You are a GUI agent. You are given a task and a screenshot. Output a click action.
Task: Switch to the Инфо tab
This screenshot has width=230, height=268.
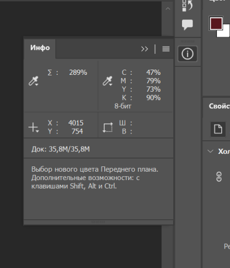[x=40, y=48]
